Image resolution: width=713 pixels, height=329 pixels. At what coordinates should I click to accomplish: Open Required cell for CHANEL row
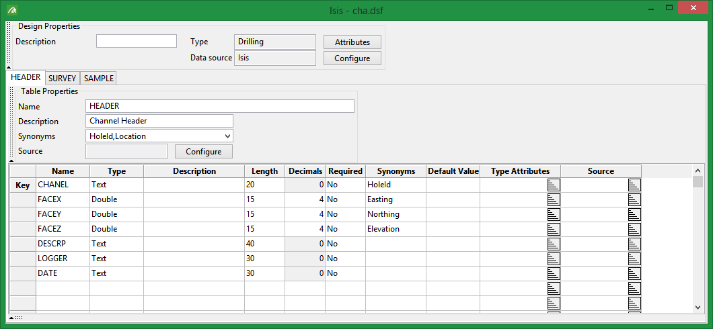pyautogui.click(x=345, y=185)
